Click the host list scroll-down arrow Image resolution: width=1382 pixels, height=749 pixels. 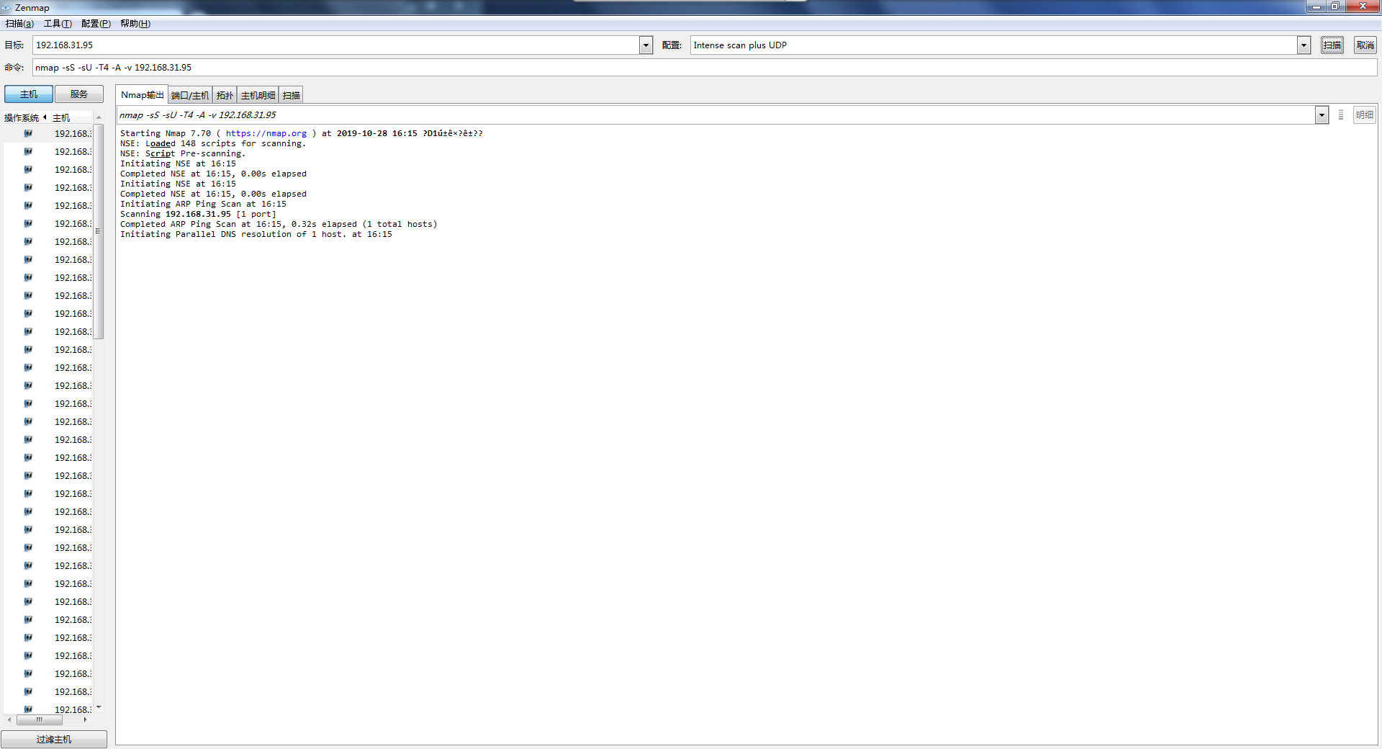point(99,708)
